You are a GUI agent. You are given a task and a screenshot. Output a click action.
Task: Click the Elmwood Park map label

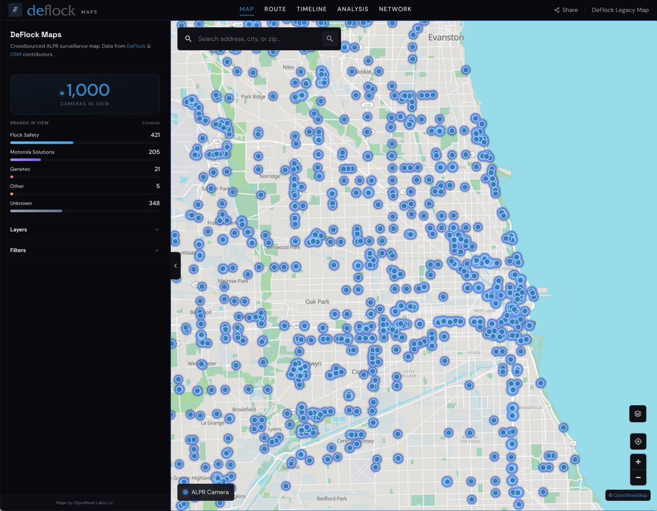284,248
